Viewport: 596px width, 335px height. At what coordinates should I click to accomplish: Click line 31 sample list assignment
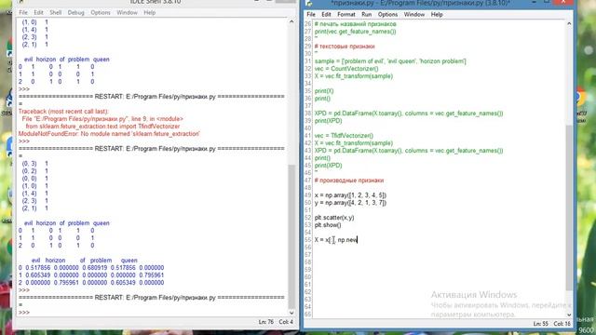[x=390, y=61]
